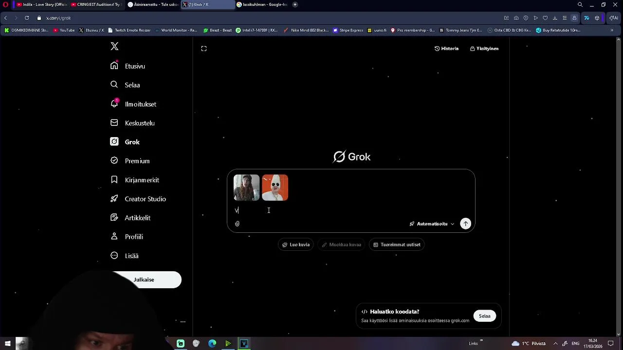Click into the Grok prompt text field

pos(350,210)
